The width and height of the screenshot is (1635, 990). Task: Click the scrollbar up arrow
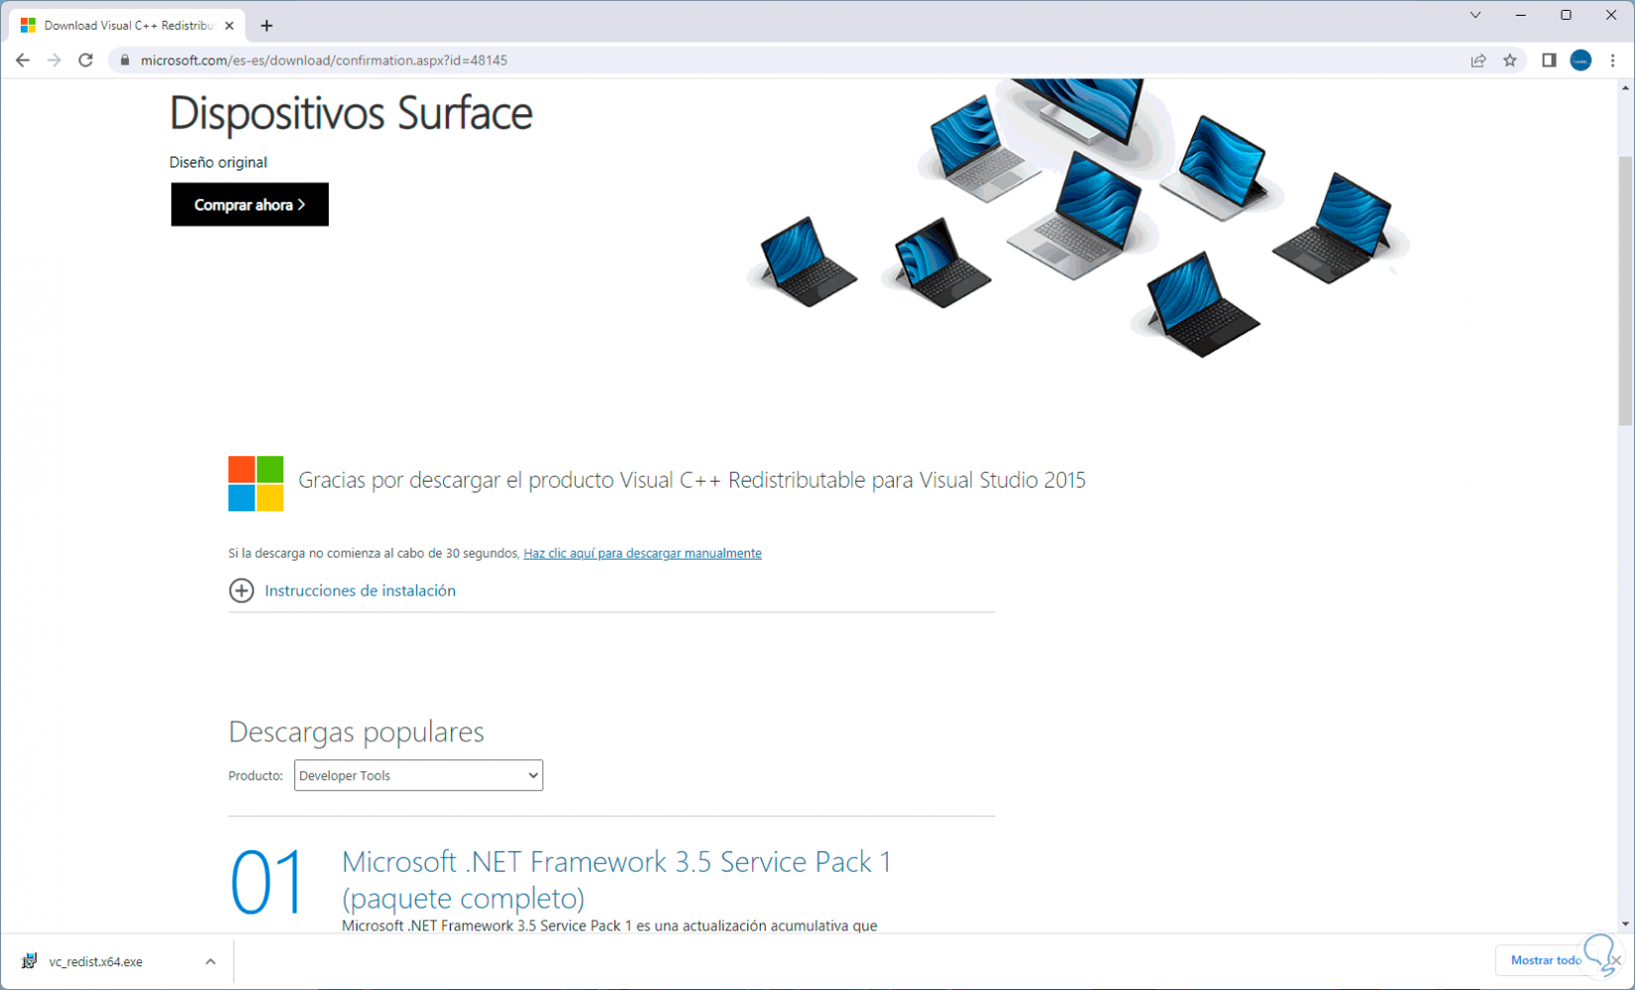[x=1625, y=87]
